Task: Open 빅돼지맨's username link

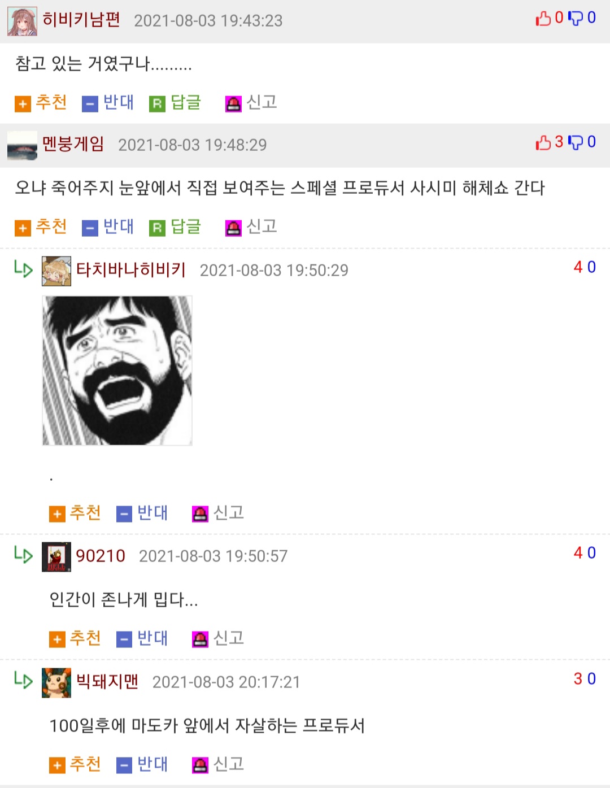Action: point(107,682)
